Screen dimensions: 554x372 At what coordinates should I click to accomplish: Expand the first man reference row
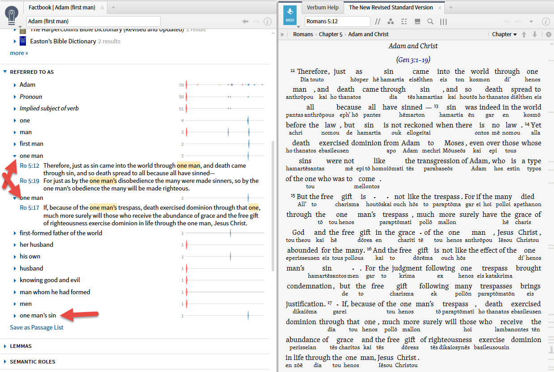15,144
